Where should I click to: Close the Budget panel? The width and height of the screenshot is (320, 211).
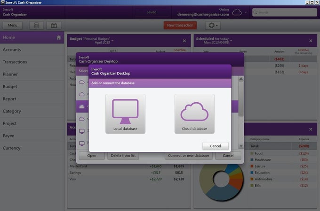pos(184,41)
